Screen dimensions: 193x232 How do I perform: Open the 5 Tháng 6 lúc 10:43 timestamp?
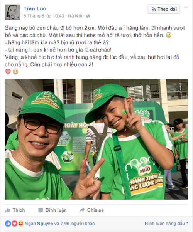click(x=44, y=16)
